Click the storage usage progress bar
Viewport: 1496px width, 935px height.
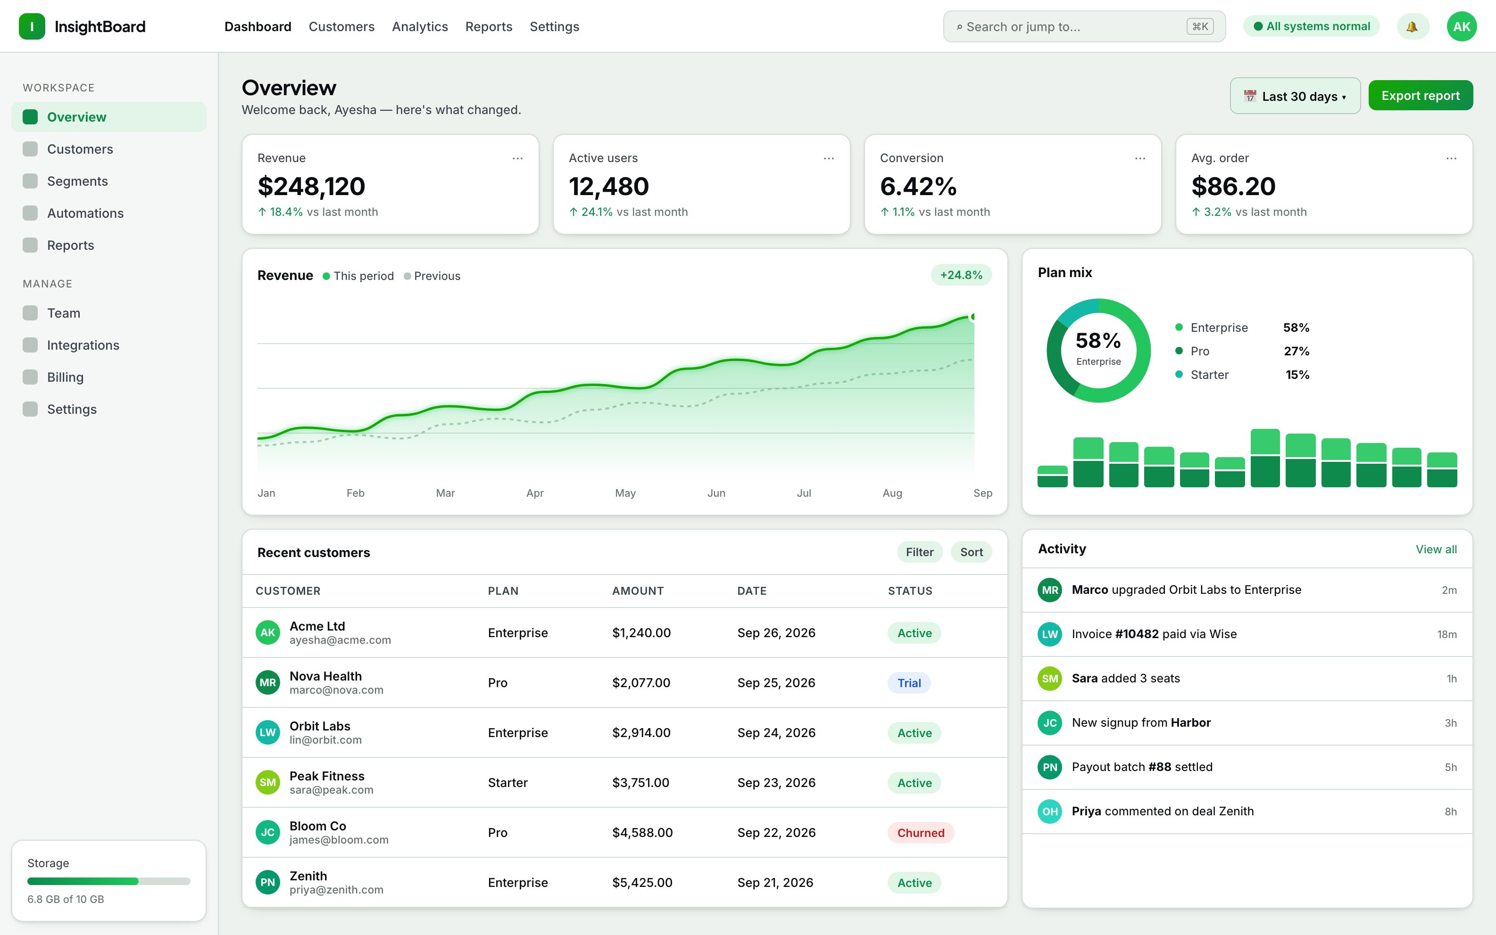tap(109, 881)
